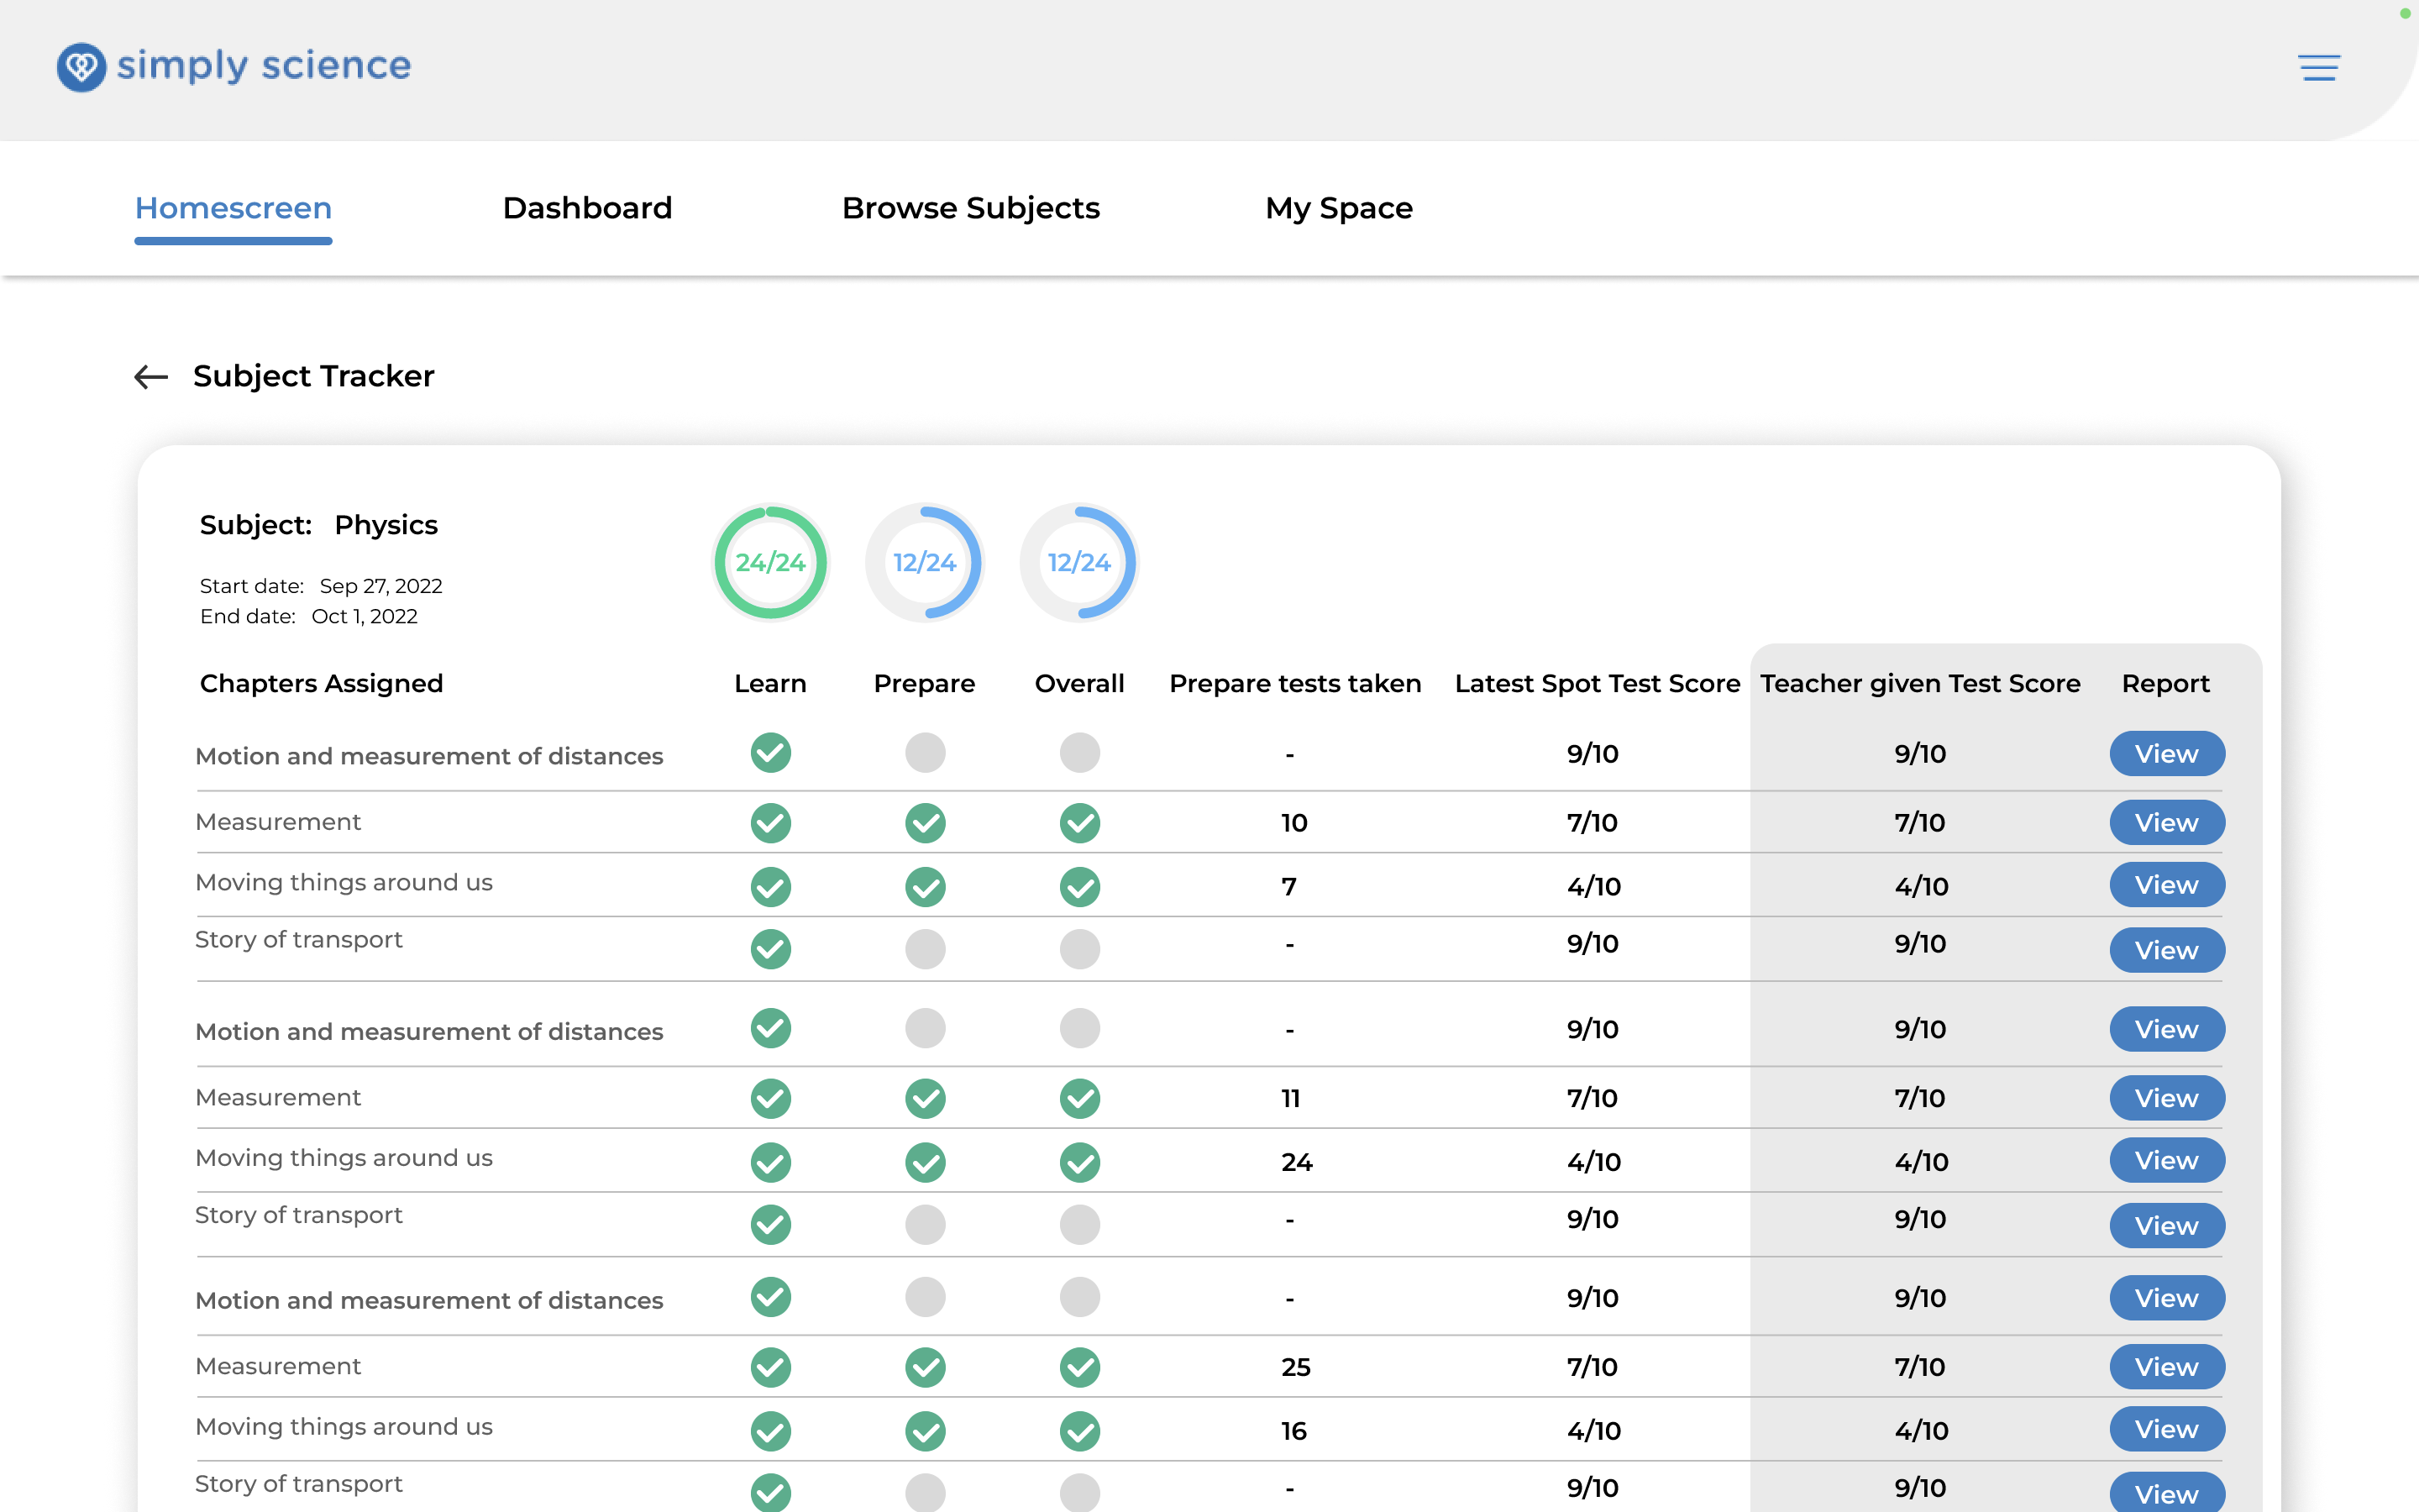The image size is (2419, 1512).
Task: Click grey Prepare circle of first Motion and measurement row
Action: pos(925,753)
